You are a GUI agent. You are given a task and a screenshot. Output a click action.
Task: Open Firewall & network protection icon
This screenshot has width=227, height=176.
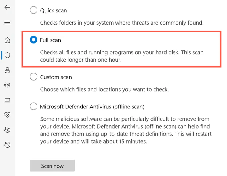[7, 85]
